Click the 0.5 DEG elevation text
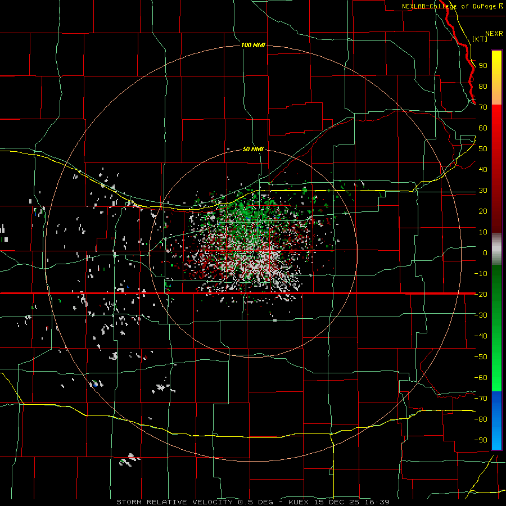The width and height of the screenshot is (506, 506). (x=256, y=502)
